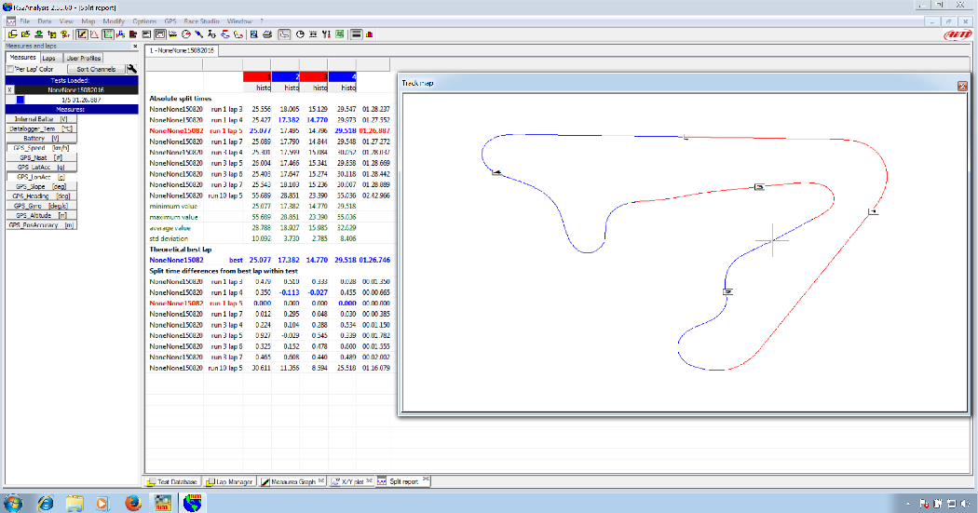
Task: Toggle the GPS_LatAcc channel button
Action: [x=41, y=167]
